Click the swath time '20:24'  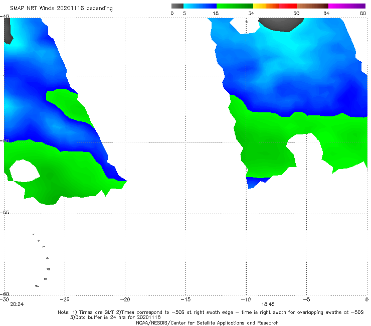[x=17, y=304]
